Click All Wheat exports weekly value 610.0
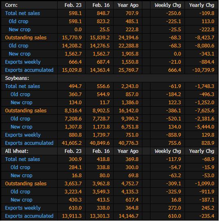The height and width of the screenshot is (221, 219). coord(75,208)
